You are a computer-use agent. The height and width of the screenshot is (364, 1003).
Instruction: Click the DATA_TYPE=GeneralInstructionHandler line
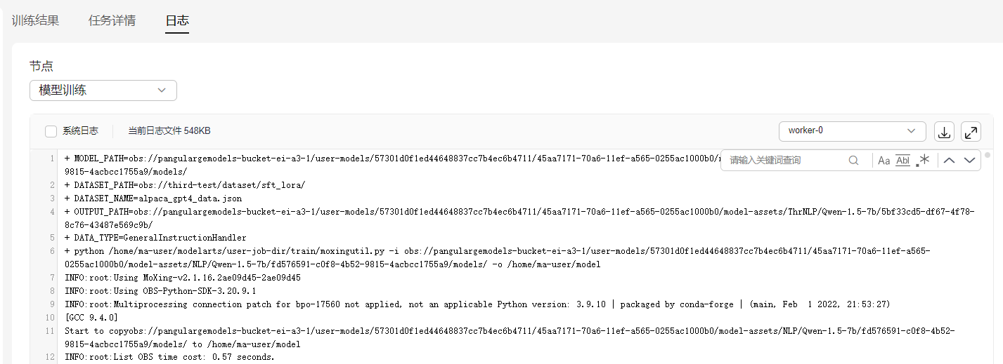click(x=155, y=238)
